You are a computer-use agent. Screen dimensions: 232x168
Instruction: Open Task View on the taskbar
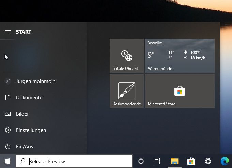tap(157, 161)
